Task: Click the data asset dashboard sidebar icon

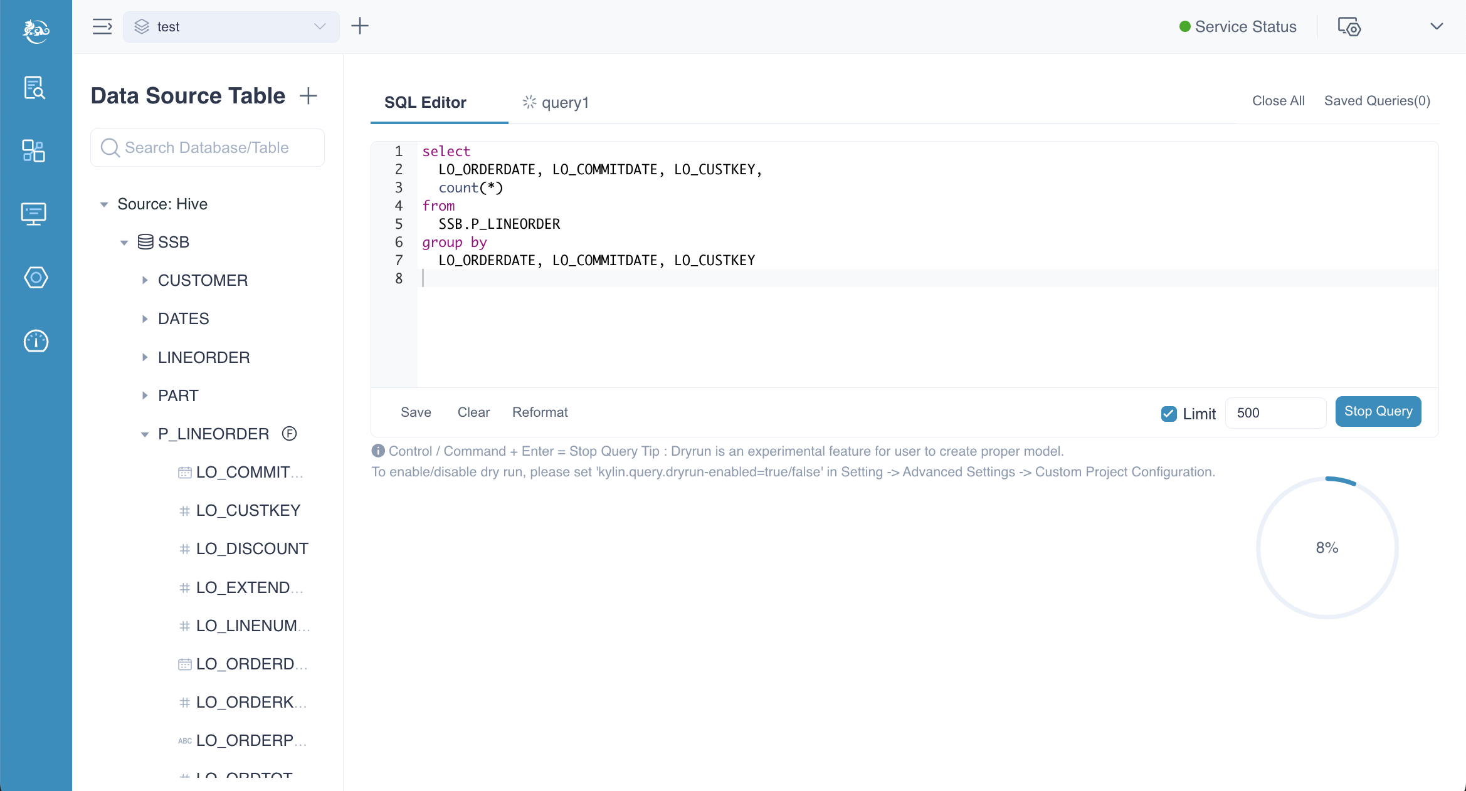Action: pos(34,151)
